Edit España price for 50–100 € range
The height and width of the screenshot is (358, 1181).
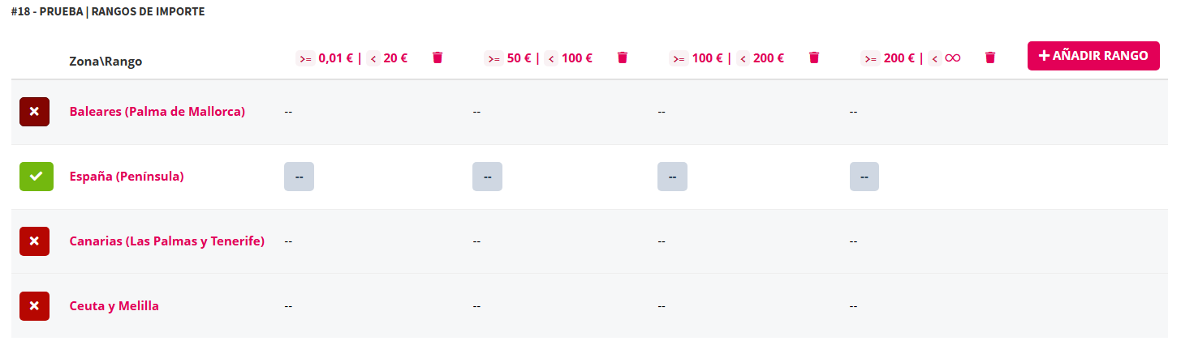(487, 177)
